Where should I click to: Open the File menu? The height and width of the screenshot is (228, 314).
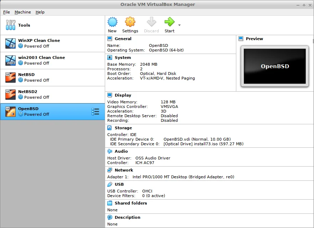[x=6, y=12]
